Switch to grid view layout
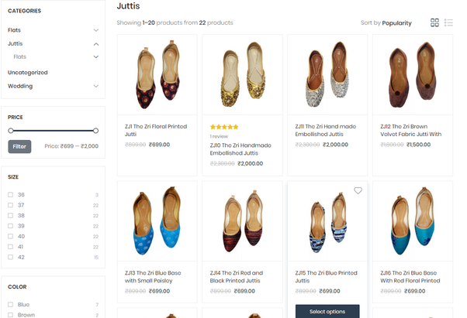467x318 pixels. point(434,23)
